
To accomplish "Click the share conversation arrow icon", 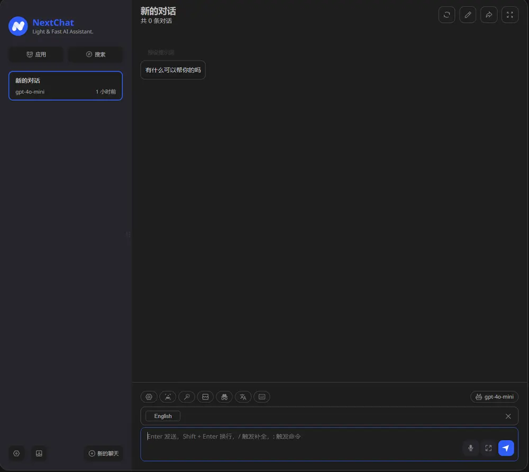I will click(x=489, y=15).
